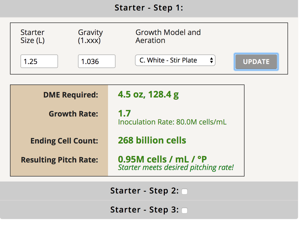The height and width of the screenshot is (229, 301).
Task: Select the DME Required label
Action: [70, 95]
